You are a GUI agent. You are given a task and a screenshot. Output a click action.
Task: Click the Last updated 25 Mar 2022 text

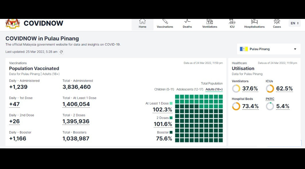[32, 52]
